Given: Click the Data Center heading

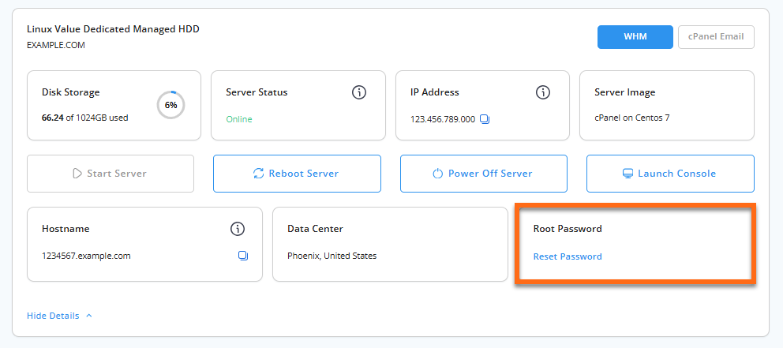Looking at the screenshot, I should coord(315,229).
